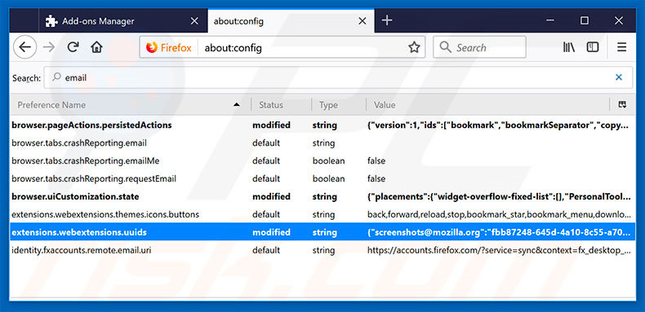Open the Library (history and bookmarks) icon
The image size is (645, 312).
coord(569,47)
